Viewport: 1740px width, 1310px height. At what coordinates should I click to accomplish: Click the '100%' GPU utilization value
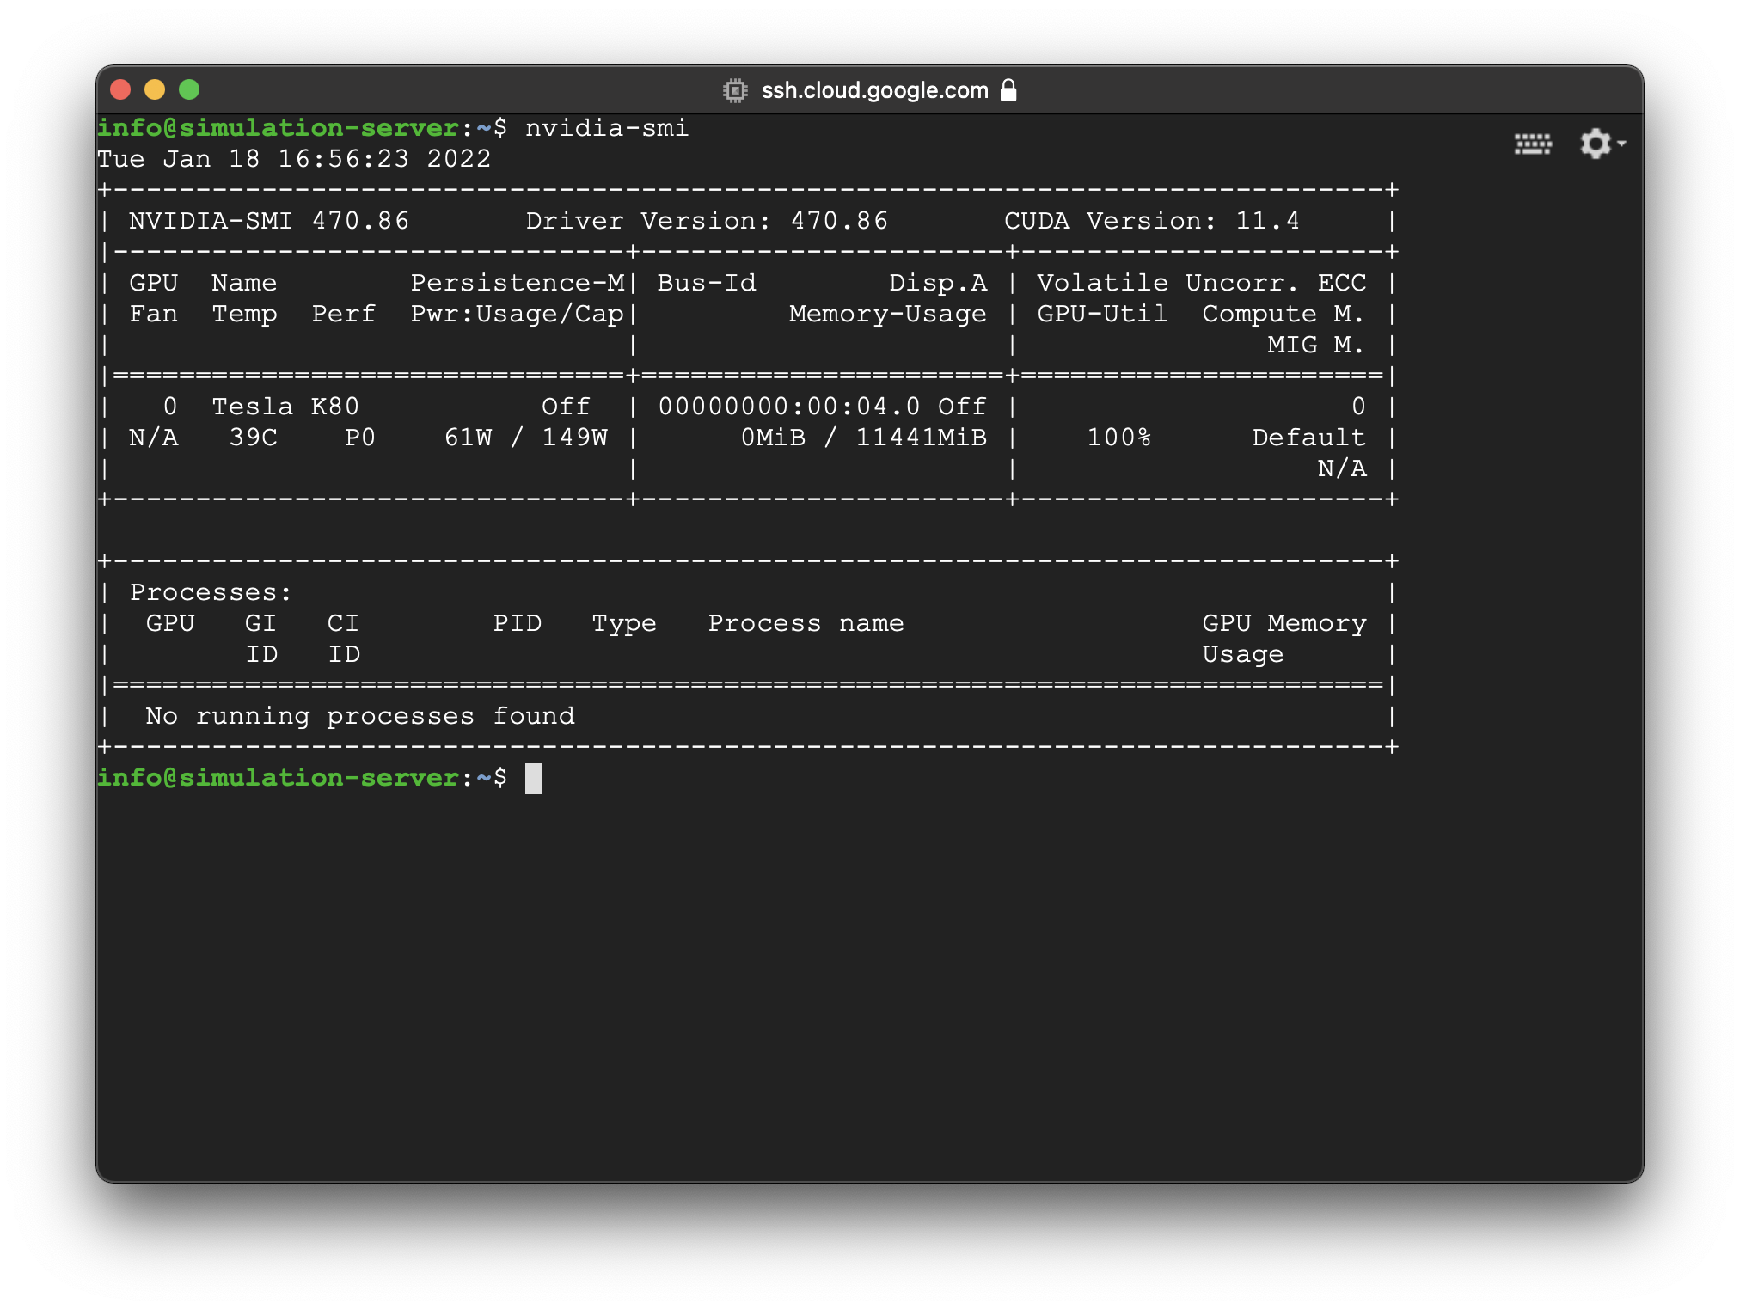pos(1119,438)
